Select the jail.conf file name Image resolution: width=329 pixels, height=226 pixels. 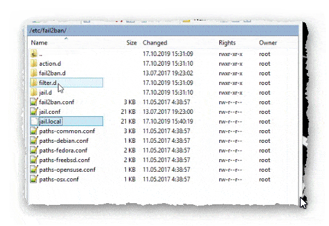(x=50, y=111)
